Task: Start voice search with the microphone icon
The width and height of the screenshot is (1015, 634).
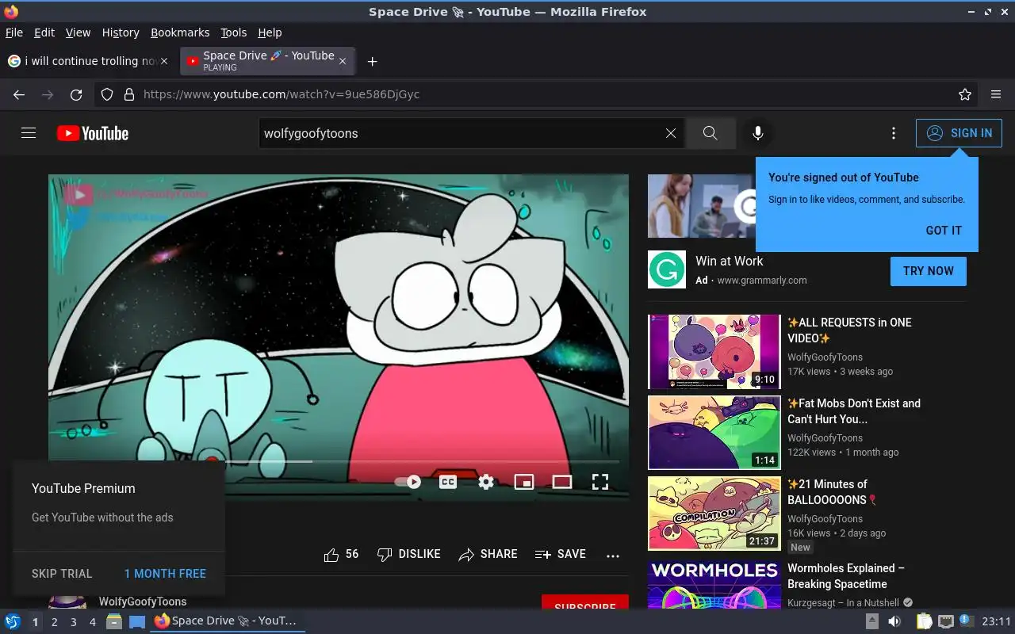Action: tap(758, 133)
